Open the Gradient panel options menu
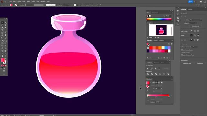207x116 pixels. coord(172,79)
